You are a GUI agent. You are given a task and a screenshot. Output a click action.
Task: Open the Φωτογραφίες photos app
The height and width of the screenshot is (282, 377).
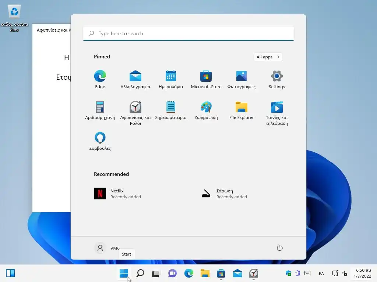(x=242, y=80)
